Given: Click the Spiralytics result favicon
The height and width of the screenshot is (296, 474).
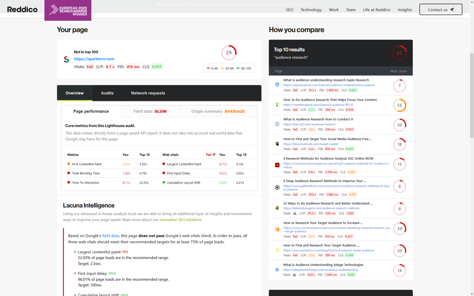Looking at the screenshot, I should click(x=277, y=250).
